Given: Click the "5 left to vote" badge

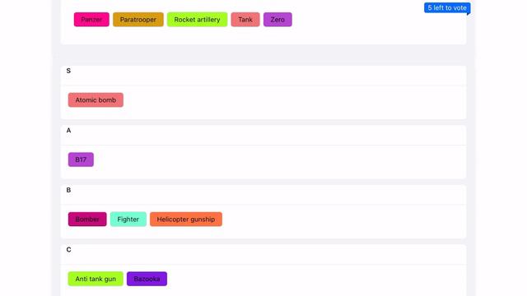Looking at the screenshot, I should 447,7.
